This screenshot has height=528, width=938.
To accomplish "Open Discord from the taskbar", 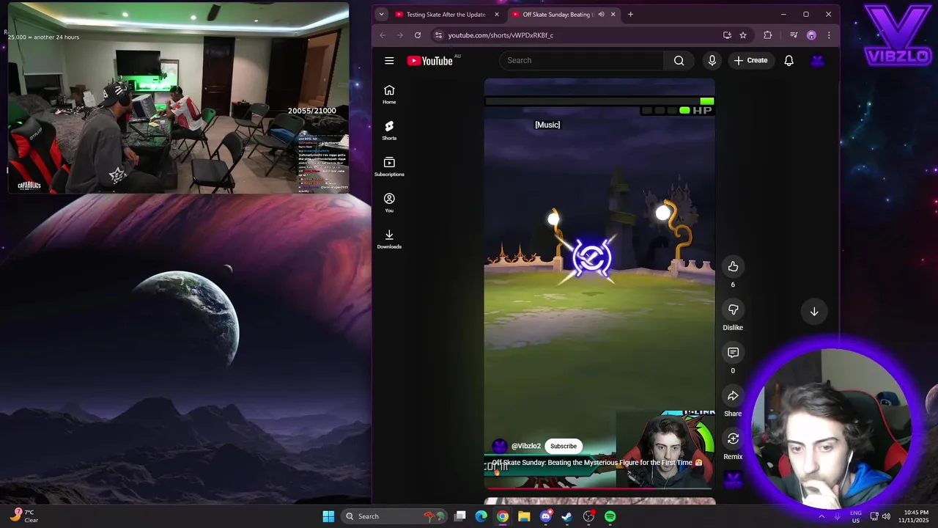I will point(545,516).
